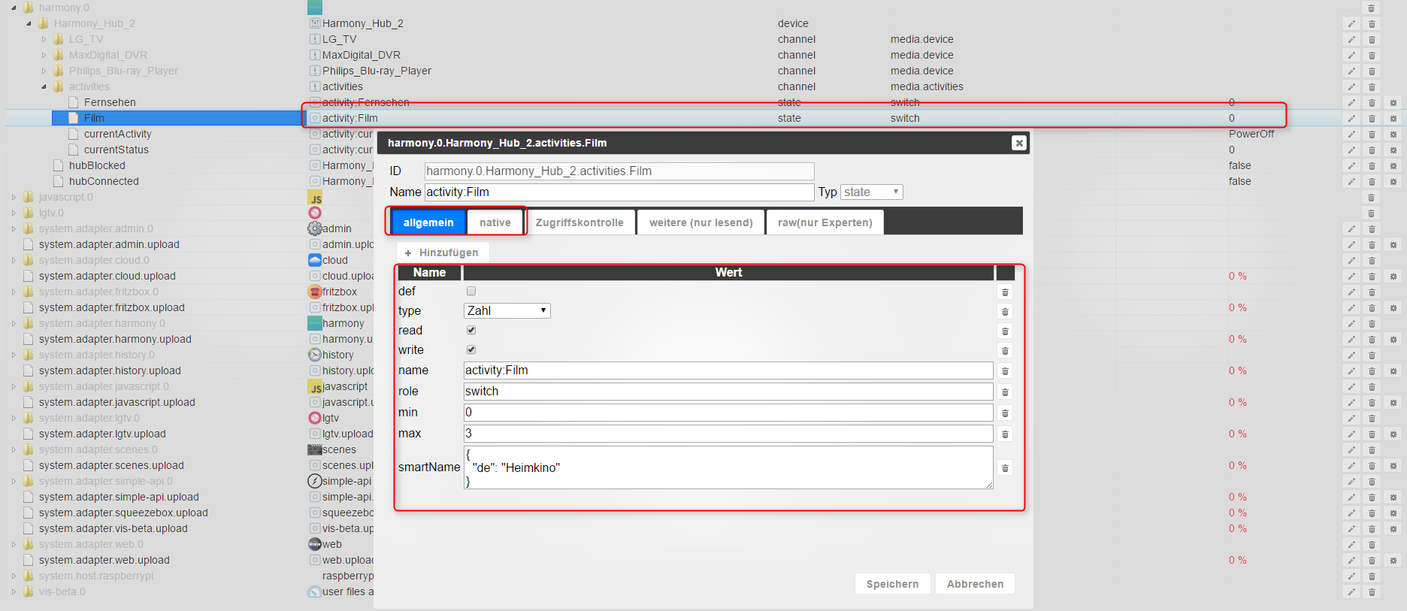Select system.adapter.fritzbox.upload in the tree
Viewport: 1407px width, 611px height.
pos(112,307)
